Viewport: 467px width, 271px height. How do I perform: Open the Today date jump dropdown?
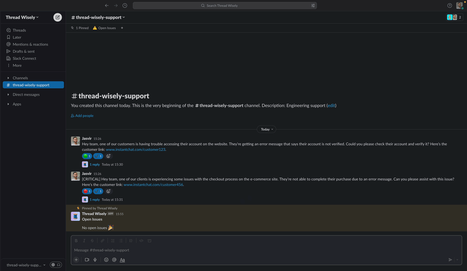pyautogui.click(x=267, y=129)
